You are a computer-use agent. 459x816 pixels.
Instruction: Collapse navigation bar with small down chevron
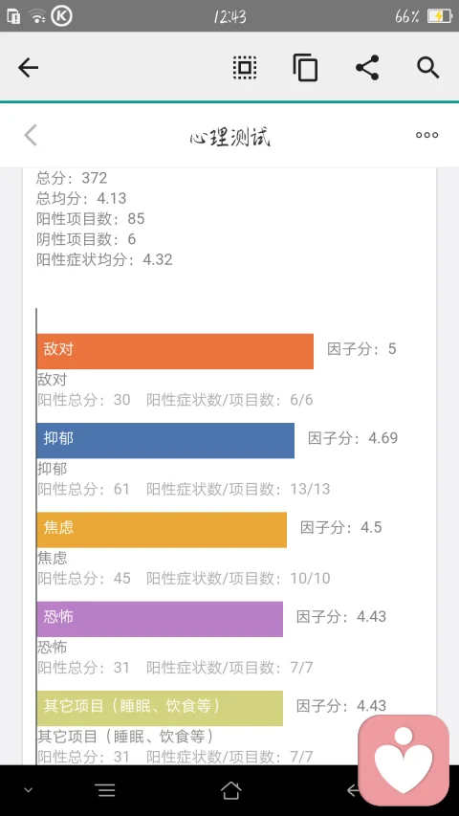[x=29, y=790]
